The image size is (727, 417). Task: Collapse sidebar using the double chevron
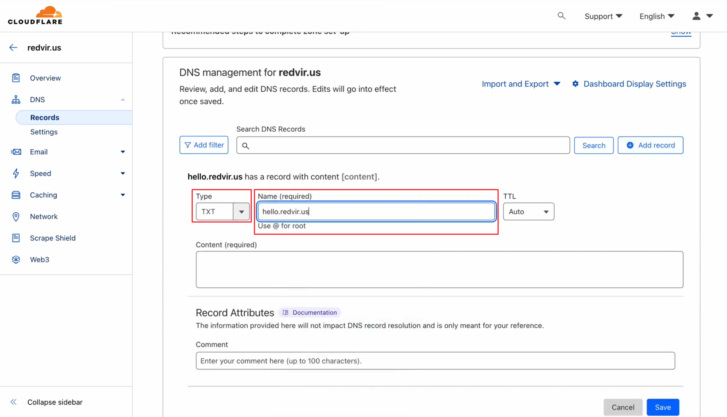coord(14,402)
